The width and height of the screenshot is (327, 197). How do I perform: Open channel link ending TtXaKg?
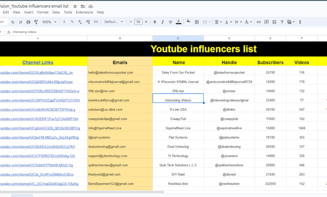pyautogui.click(x=39, y=184)
